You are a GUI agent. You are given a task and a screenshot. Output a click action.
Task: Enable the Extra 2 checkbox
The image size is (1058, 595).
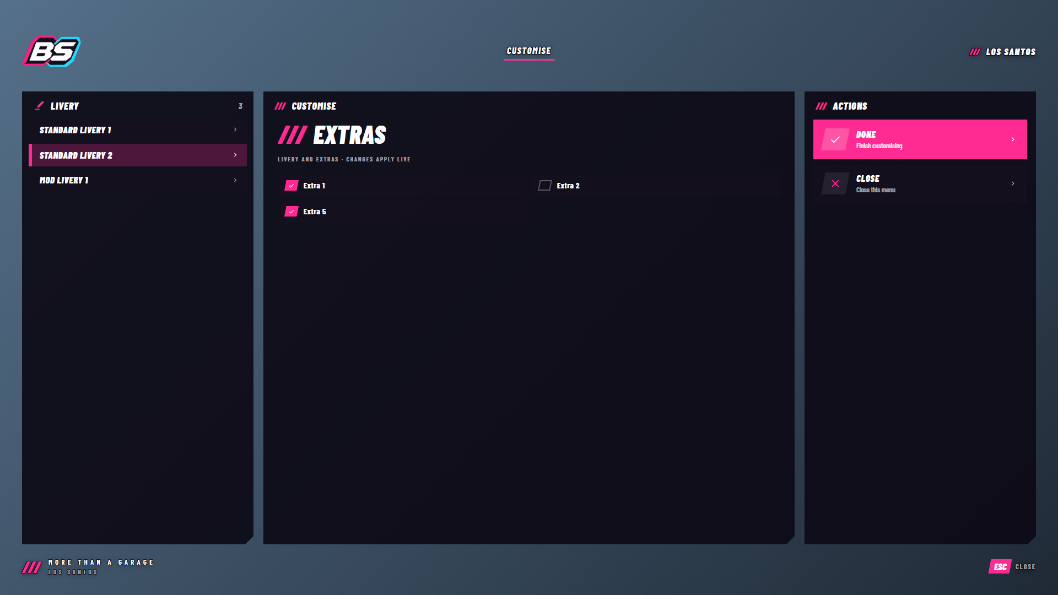click(x=545, y=186)
